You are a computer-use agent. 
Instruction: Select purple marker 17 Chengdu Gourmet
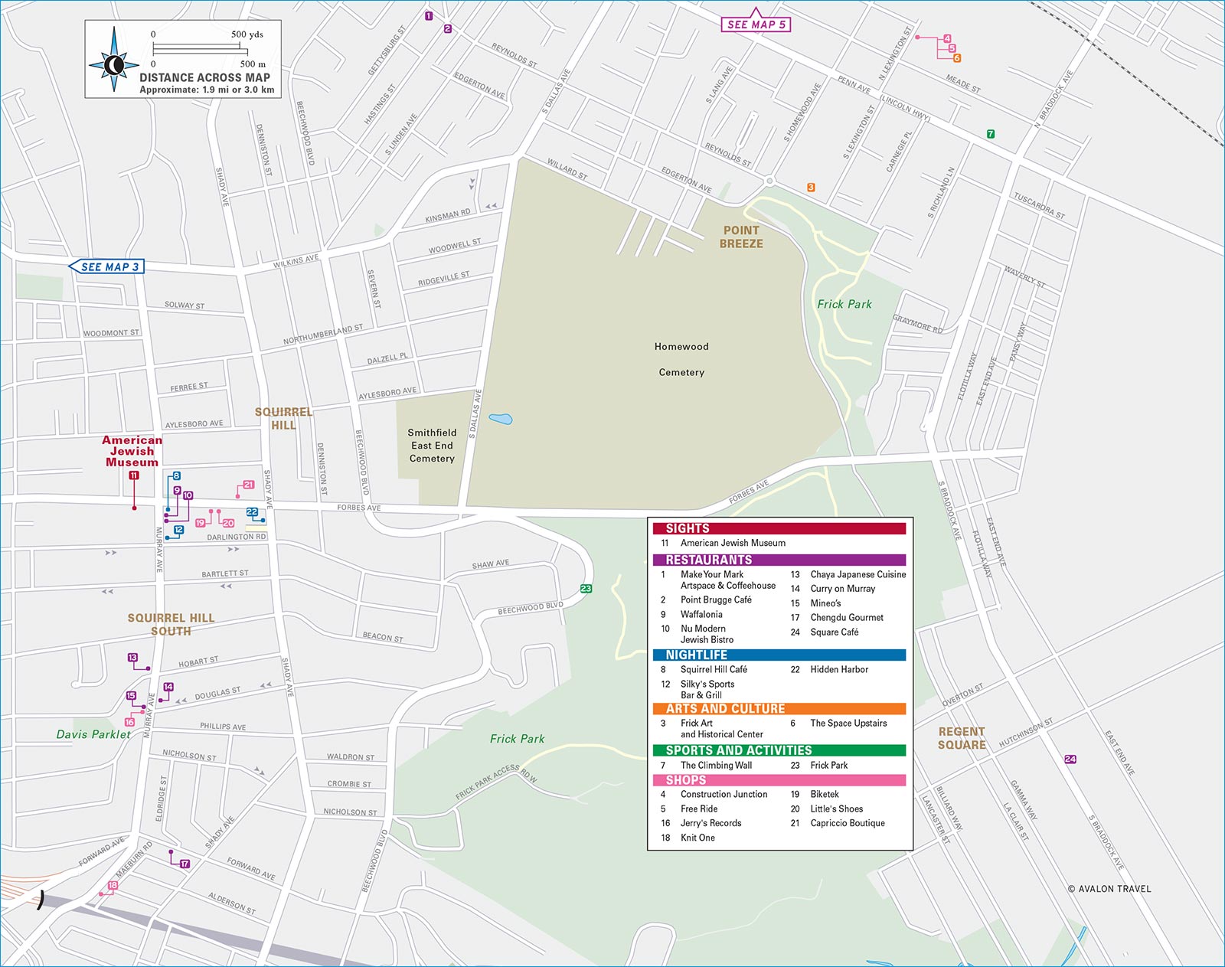185,864
